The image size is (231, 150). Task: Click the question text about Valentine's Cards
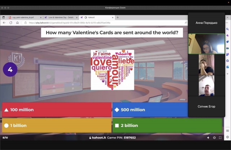[x=112, y=32]
